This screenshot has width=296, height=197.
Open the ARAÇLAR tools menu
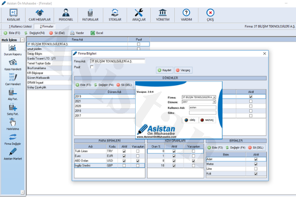[x=139, y=15]
